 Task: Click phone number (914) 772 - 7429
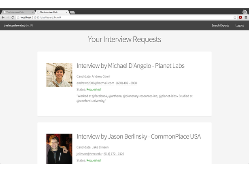(x=114, y=154)
